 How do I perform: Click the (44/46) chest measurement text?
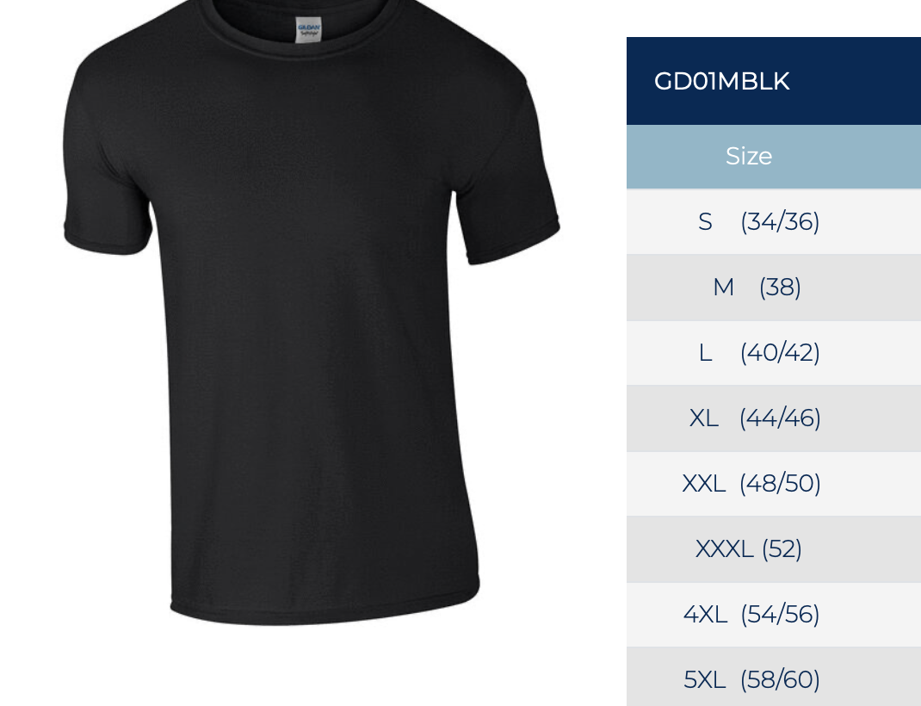pyautogui.click(x=780, y=418)
